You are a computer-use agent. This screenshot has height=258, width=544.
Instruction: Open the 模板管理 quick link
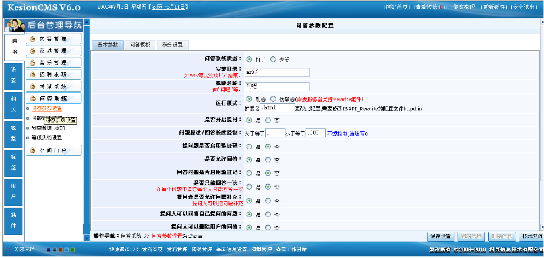coord(202,249)
